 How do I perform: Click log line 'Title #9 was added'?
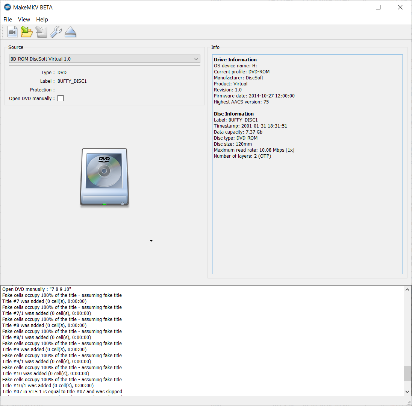44,350
